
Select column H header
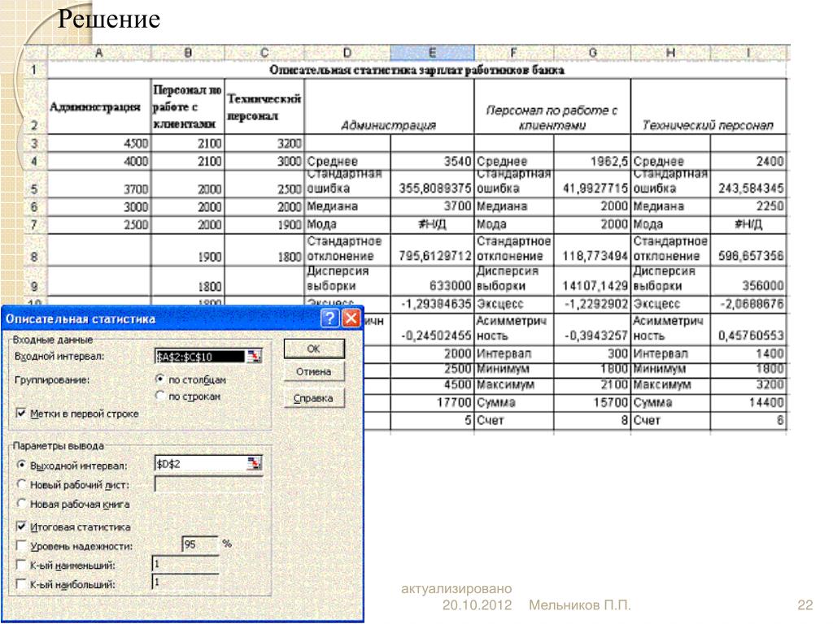[x=670, y=53]
